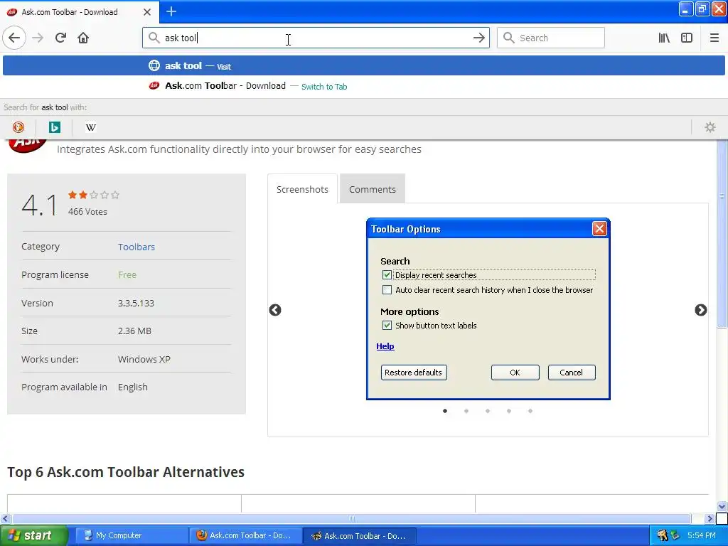
Task: Toggle Display recent searches checkbox
Action: (387, 275)
